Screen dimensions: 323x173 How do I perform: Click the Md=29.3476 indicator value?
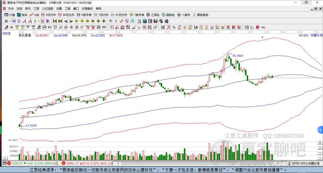[x=79, y=35]
